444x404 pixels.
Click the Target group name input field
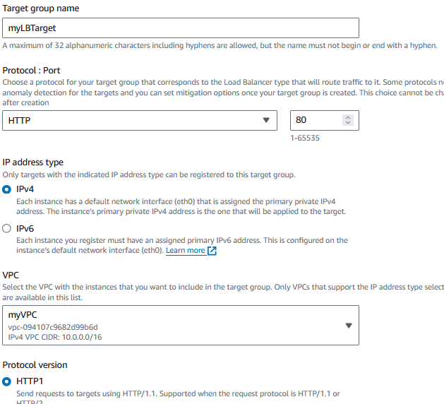point(181,28)
